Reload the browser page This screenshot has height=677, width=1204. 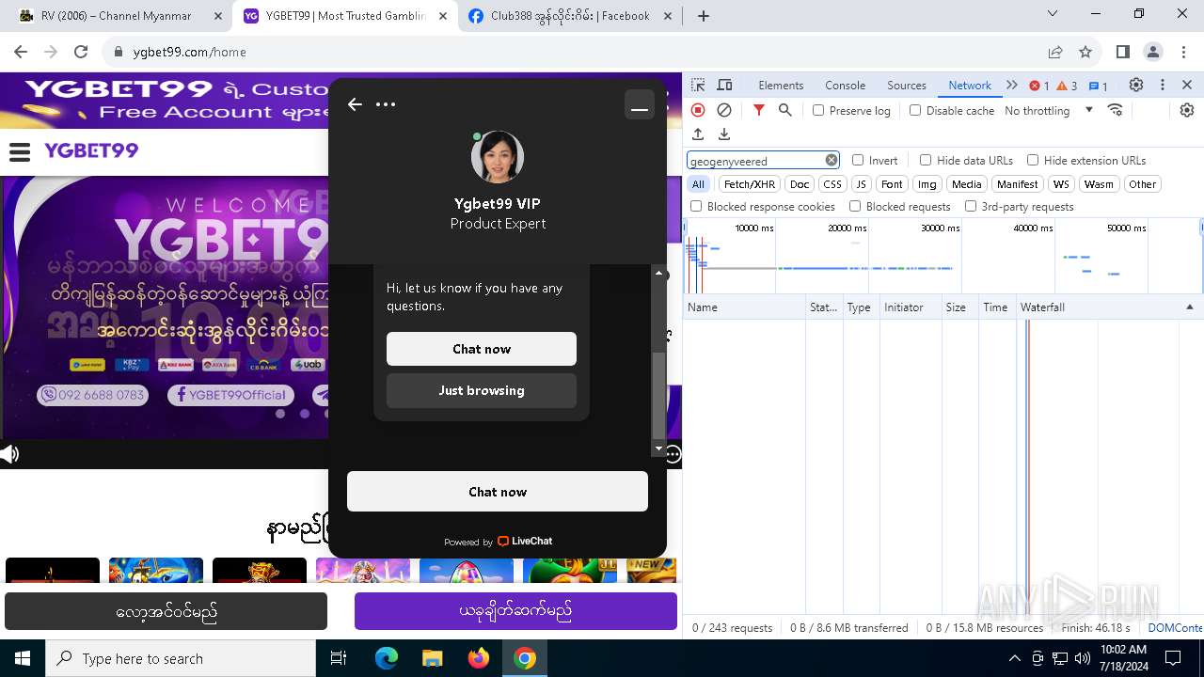click(x=81, y=52)
